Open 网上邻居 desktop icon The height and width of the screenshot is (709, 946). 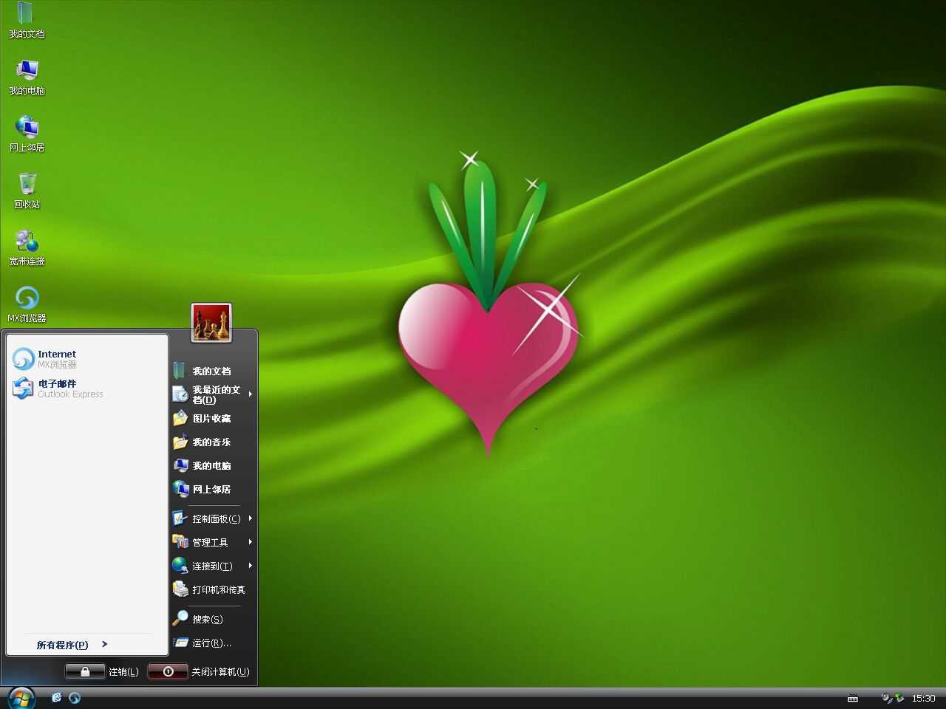[27, 133]
